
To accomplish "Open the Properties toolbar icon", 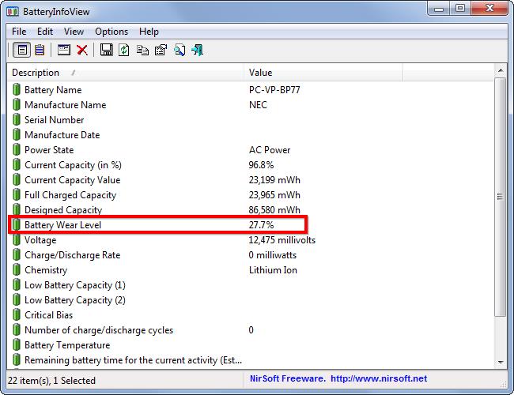I will click(x=161, y=50).
